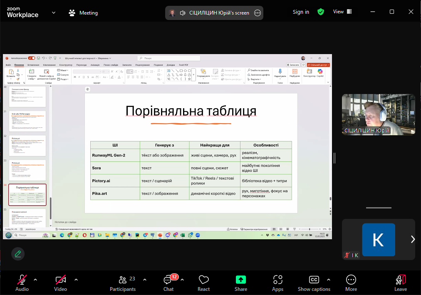Click the WhatsApp icon in shared taskbar

point(191,235)
